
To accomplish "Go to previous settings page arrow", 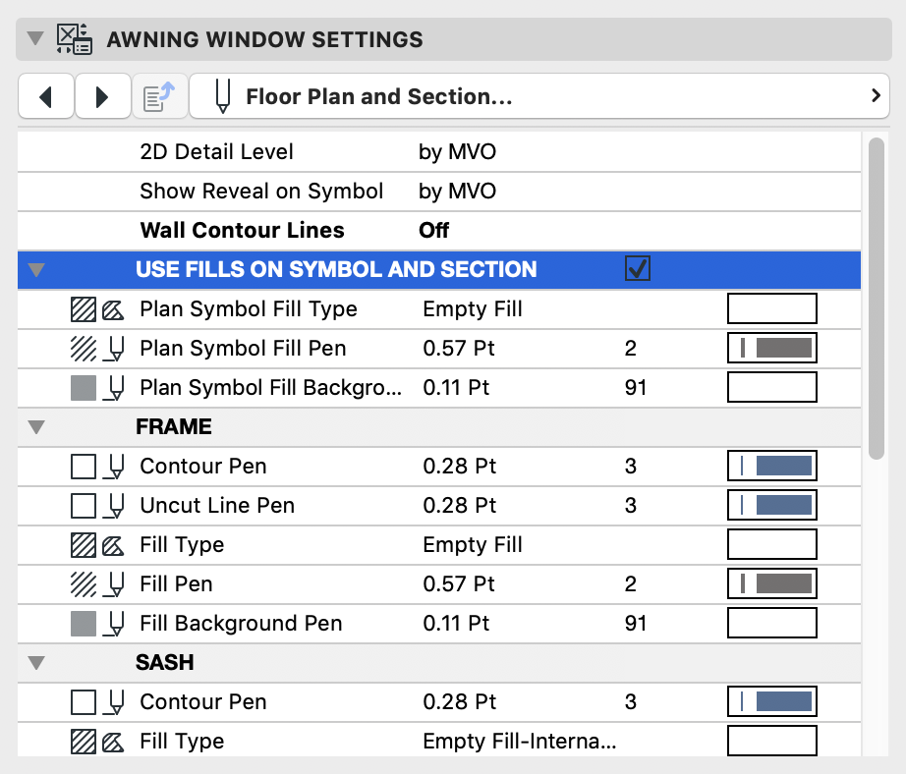I will 46,96.
